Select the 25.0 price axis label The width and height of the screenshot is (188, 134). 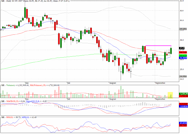coord(182,69)
